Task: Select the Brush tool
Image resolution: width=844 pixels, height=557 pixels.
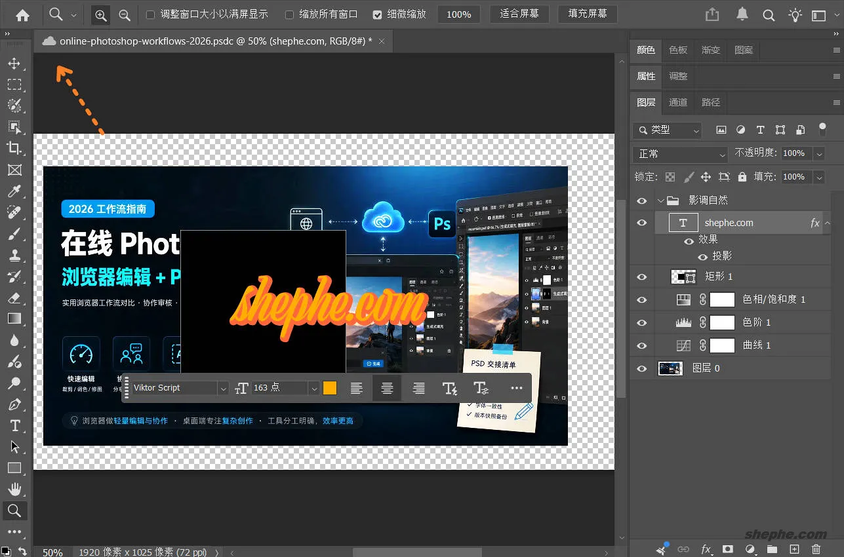Action: (x=14, y=234)
